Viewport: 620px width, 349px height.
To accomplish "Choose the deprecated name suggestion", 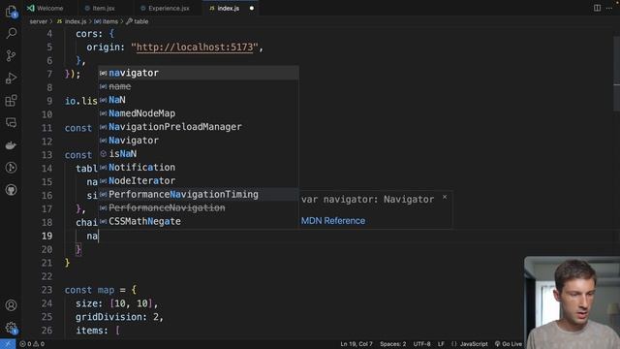I will point(199,86).
